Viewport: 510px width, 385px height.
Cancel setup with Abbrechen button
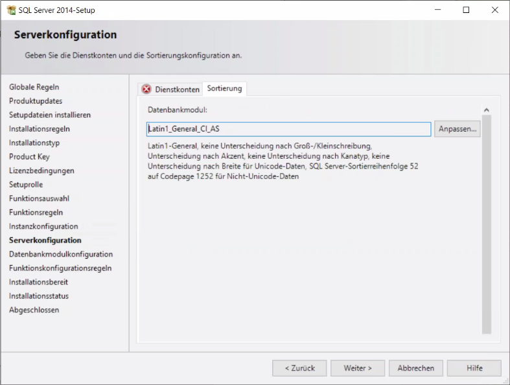416,368
